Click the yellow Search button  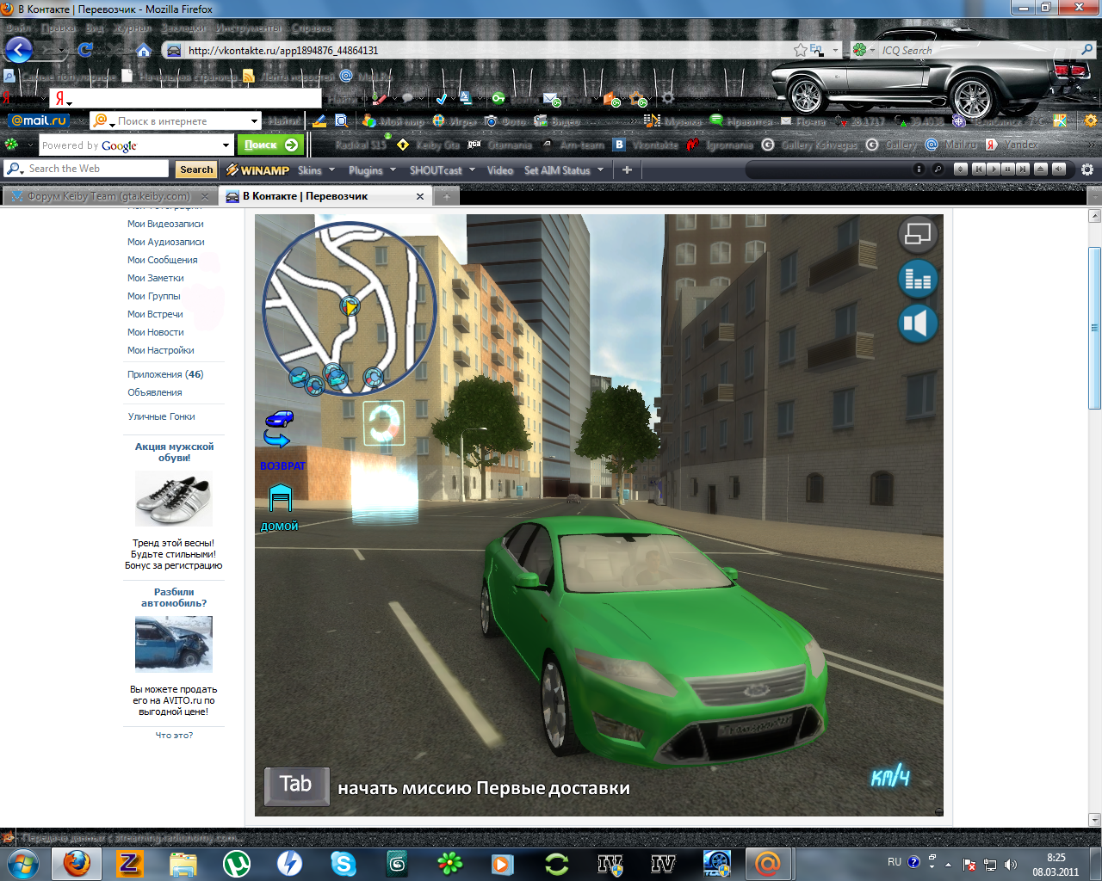point(196,169)
